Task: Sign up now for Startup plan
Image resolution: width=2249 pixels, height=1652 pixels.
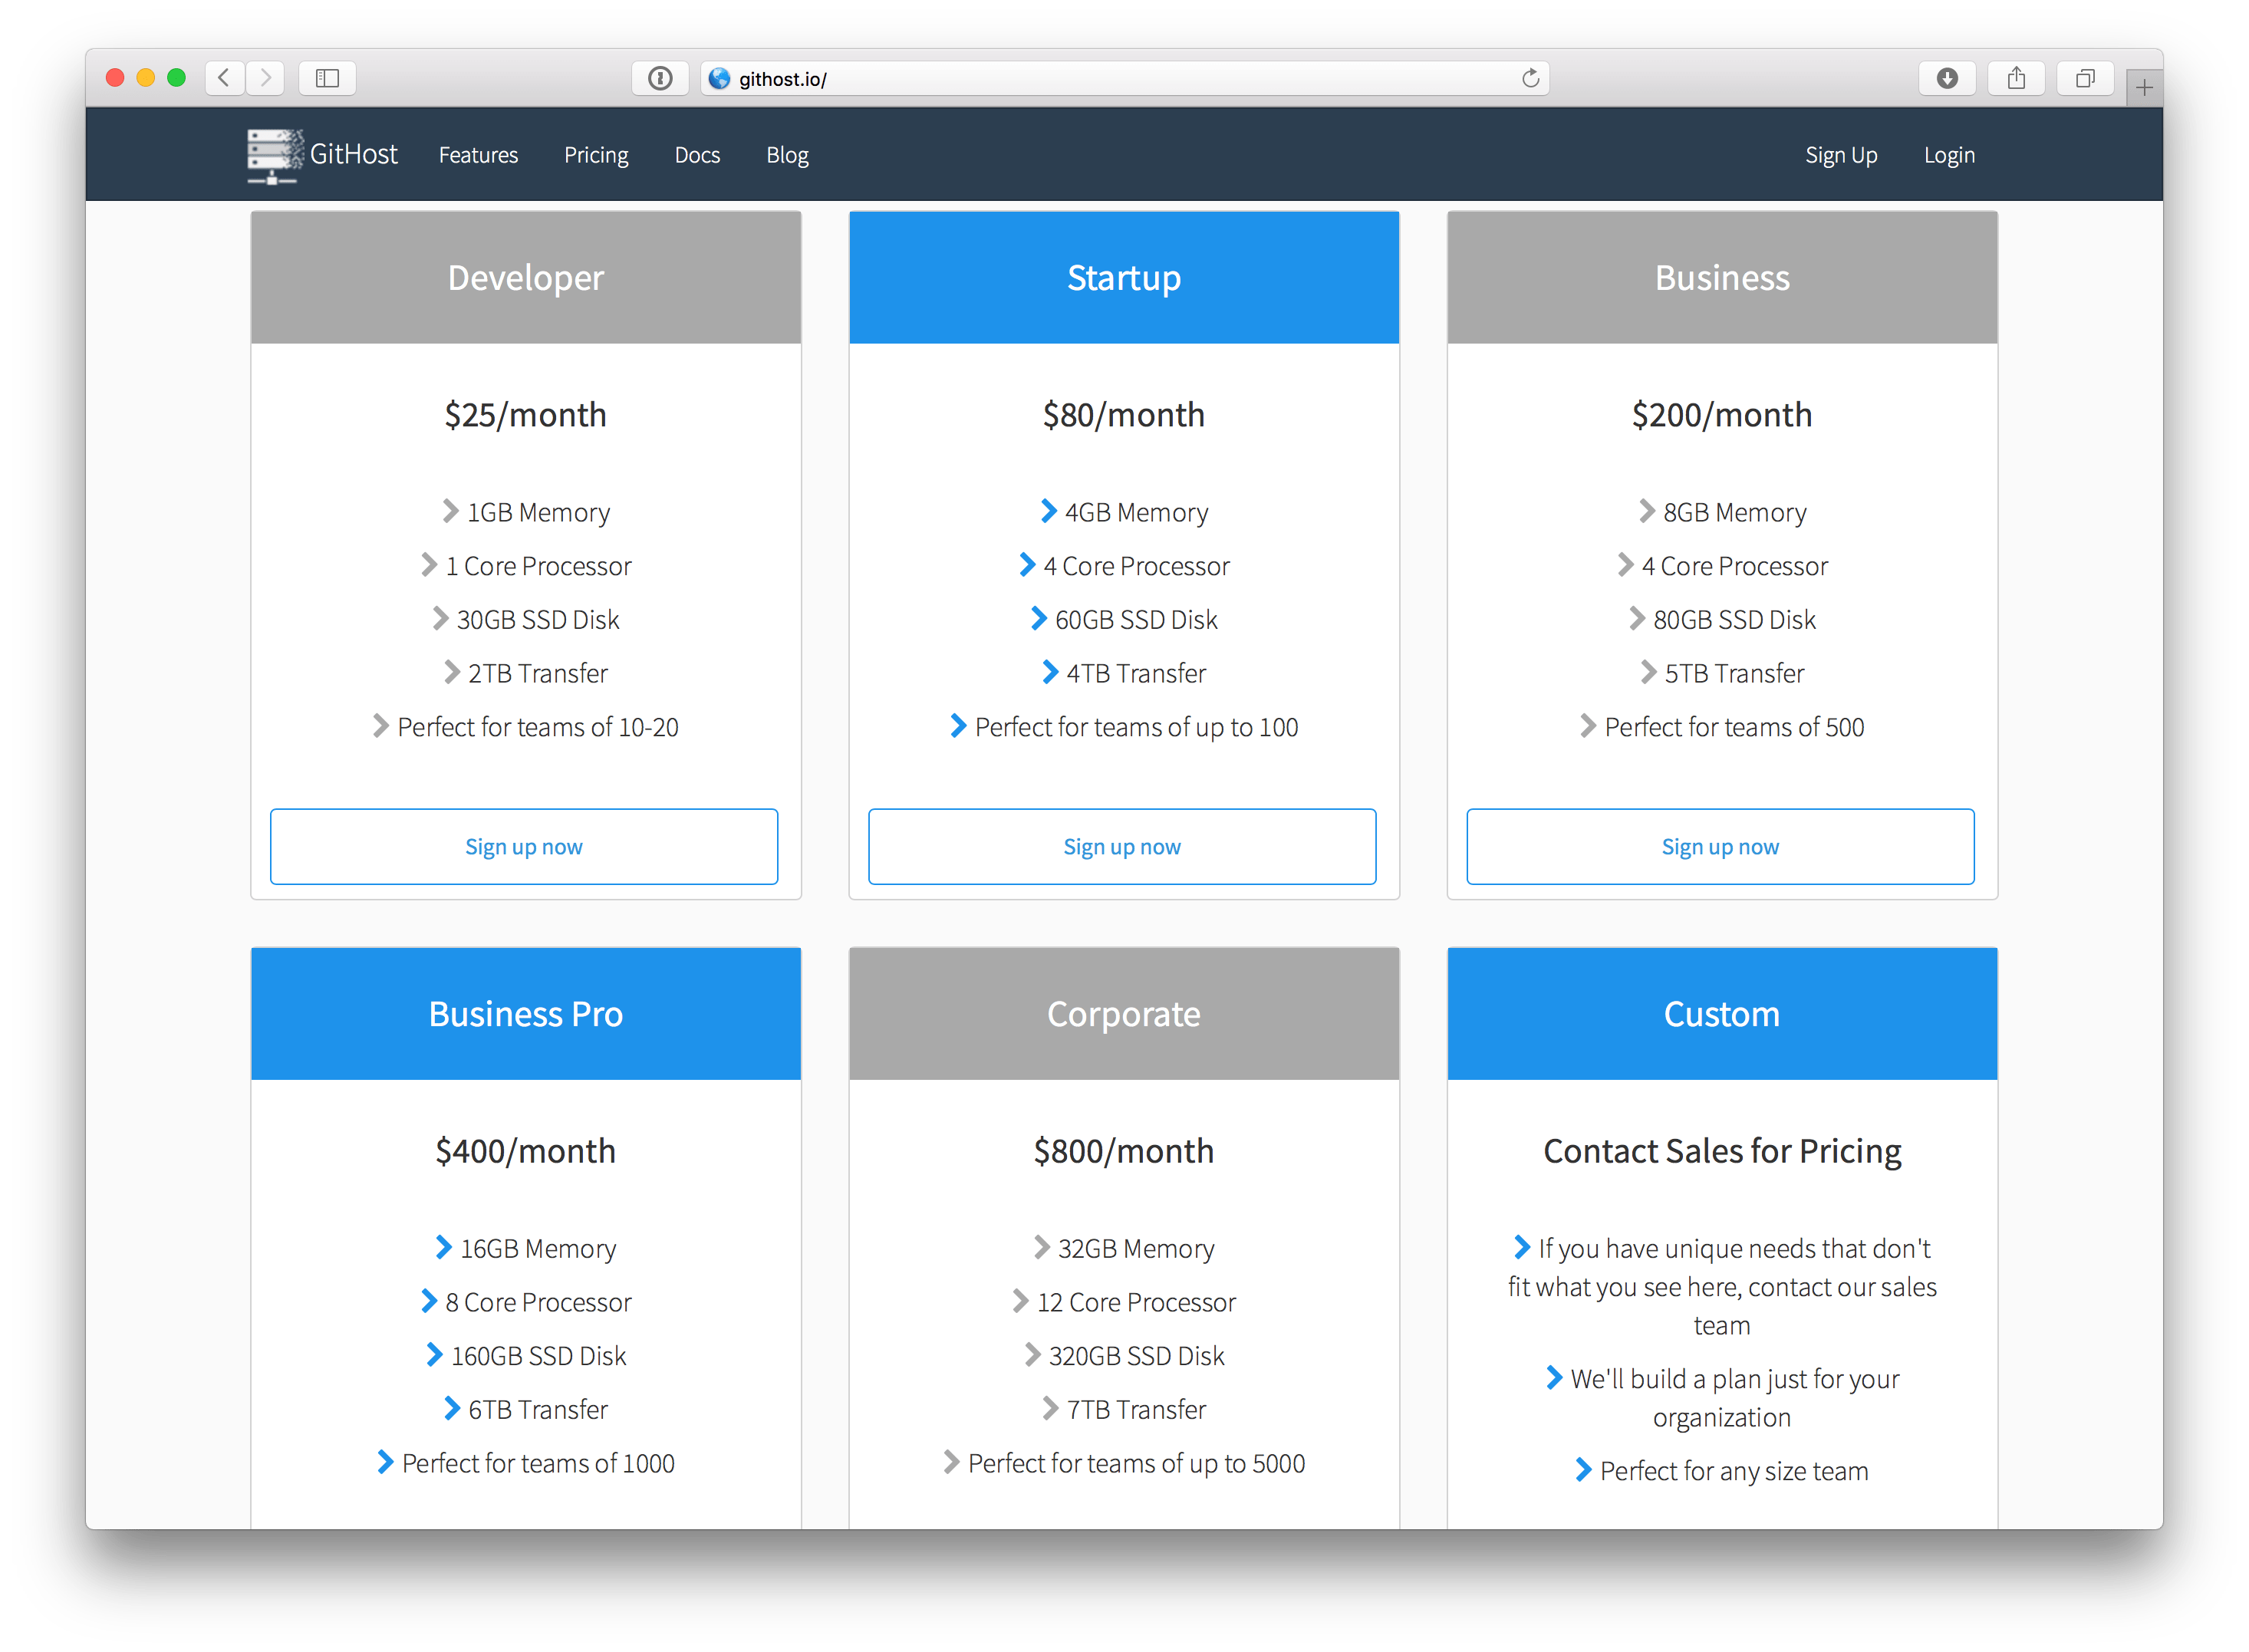Action: click(x=1122, y=847)
